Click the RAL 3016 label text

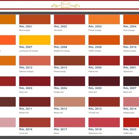[26, 129]
